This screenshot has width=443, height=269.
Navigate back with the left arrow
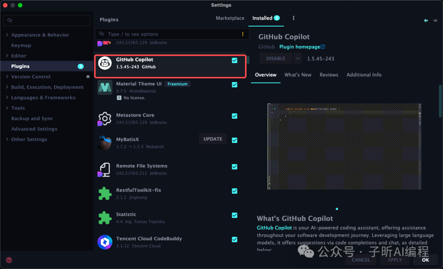426,20
